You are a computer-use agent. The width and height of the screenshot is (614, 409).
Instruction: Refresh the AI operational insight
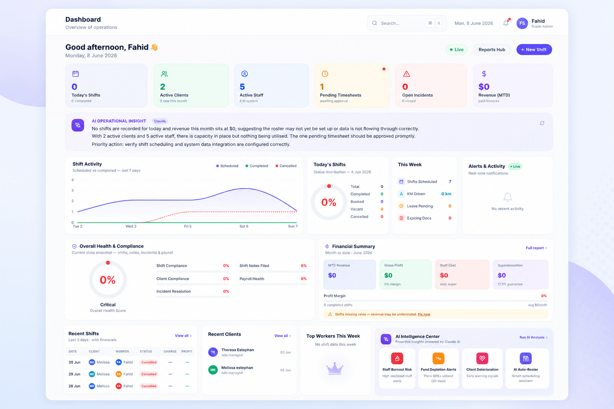click(542, 123)
